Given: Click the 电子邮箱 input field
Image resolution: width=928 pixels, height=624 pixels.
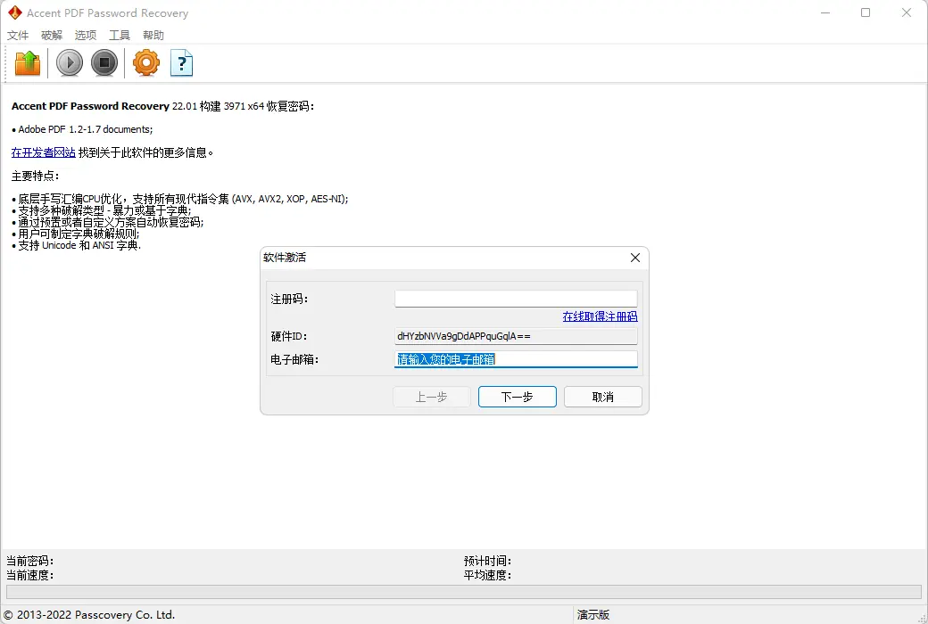Looking at the screenshot, I should click(x=516, y=359).
